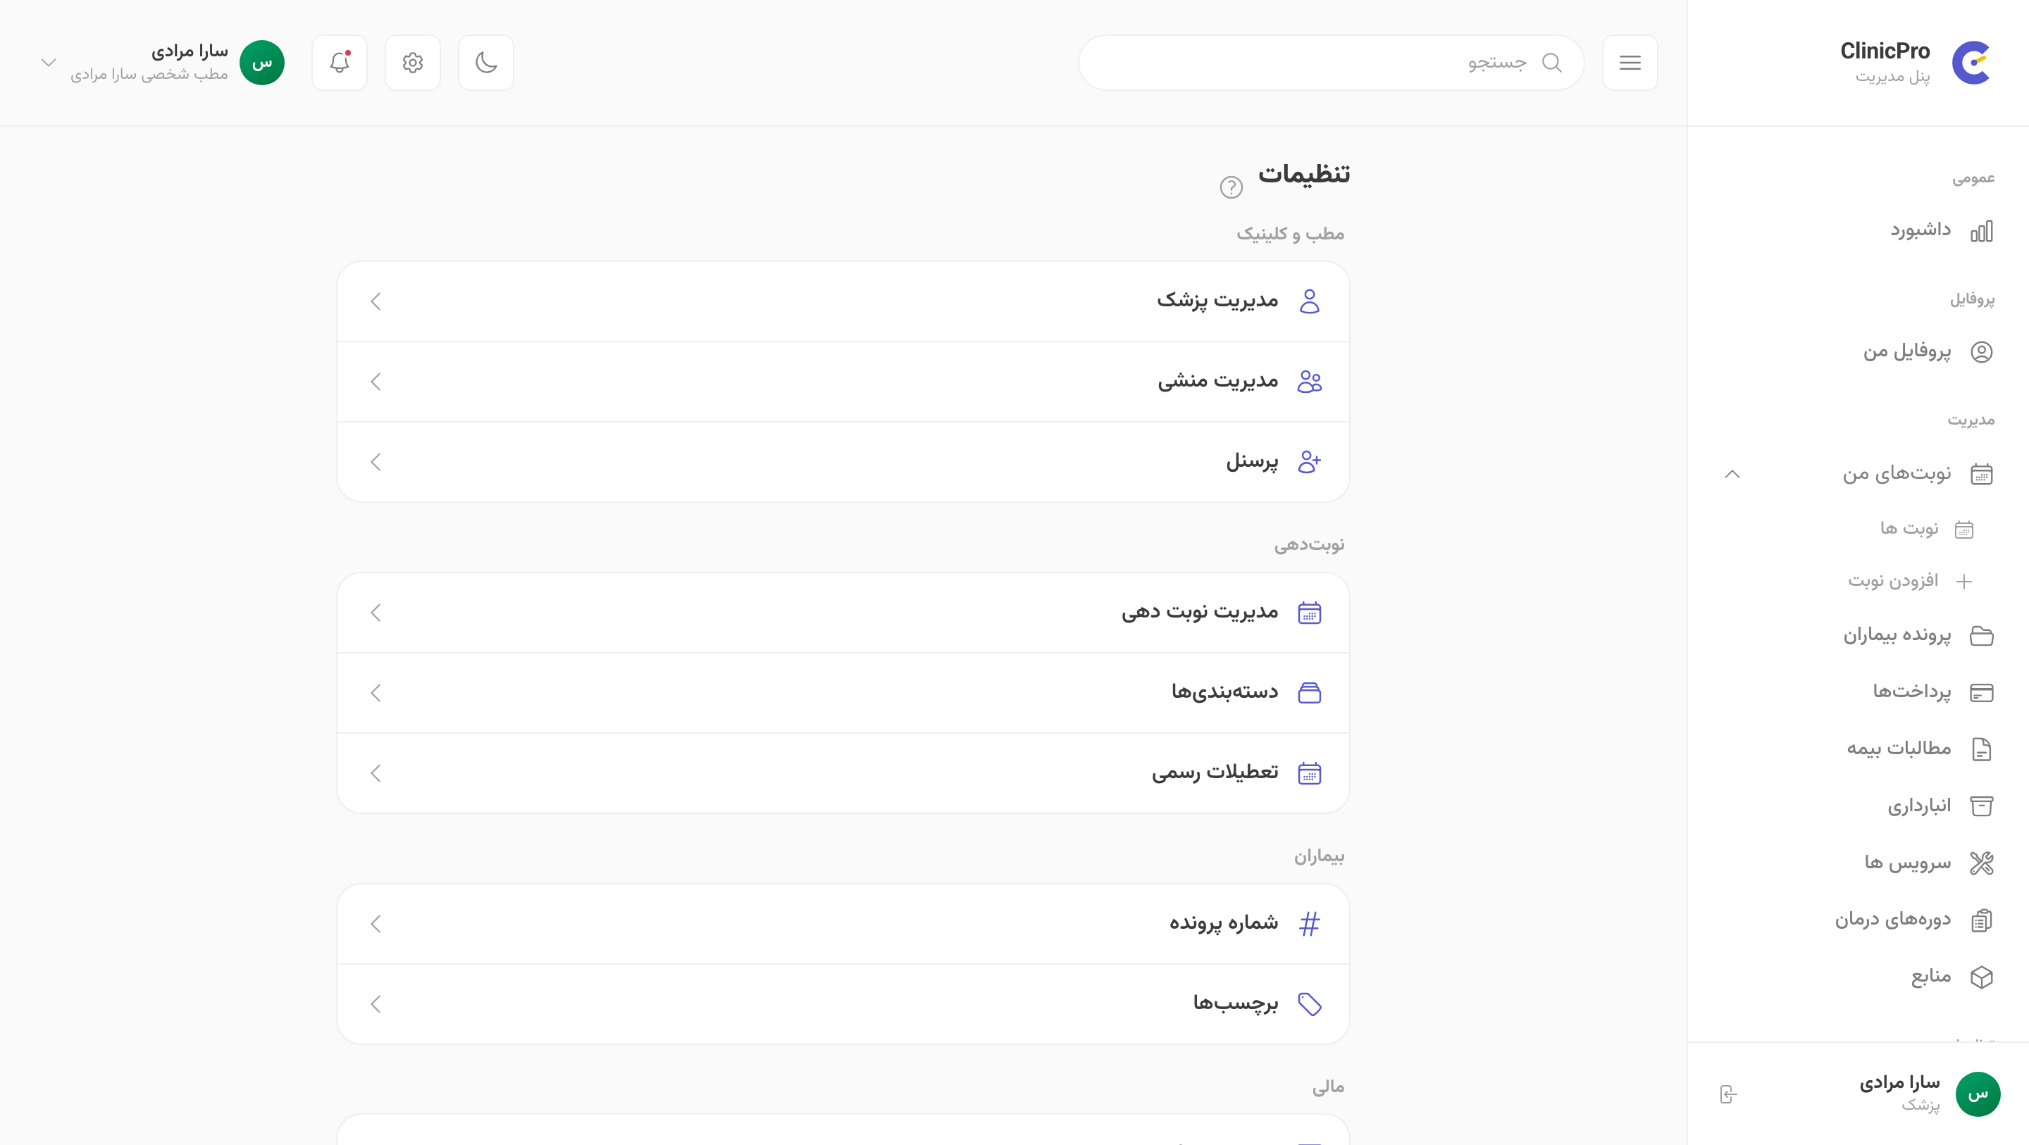The image size is (2029, 1145).
Task: Open پروفایل من in sidebar
Action: pyautogui.click(x=1858, y=351)
